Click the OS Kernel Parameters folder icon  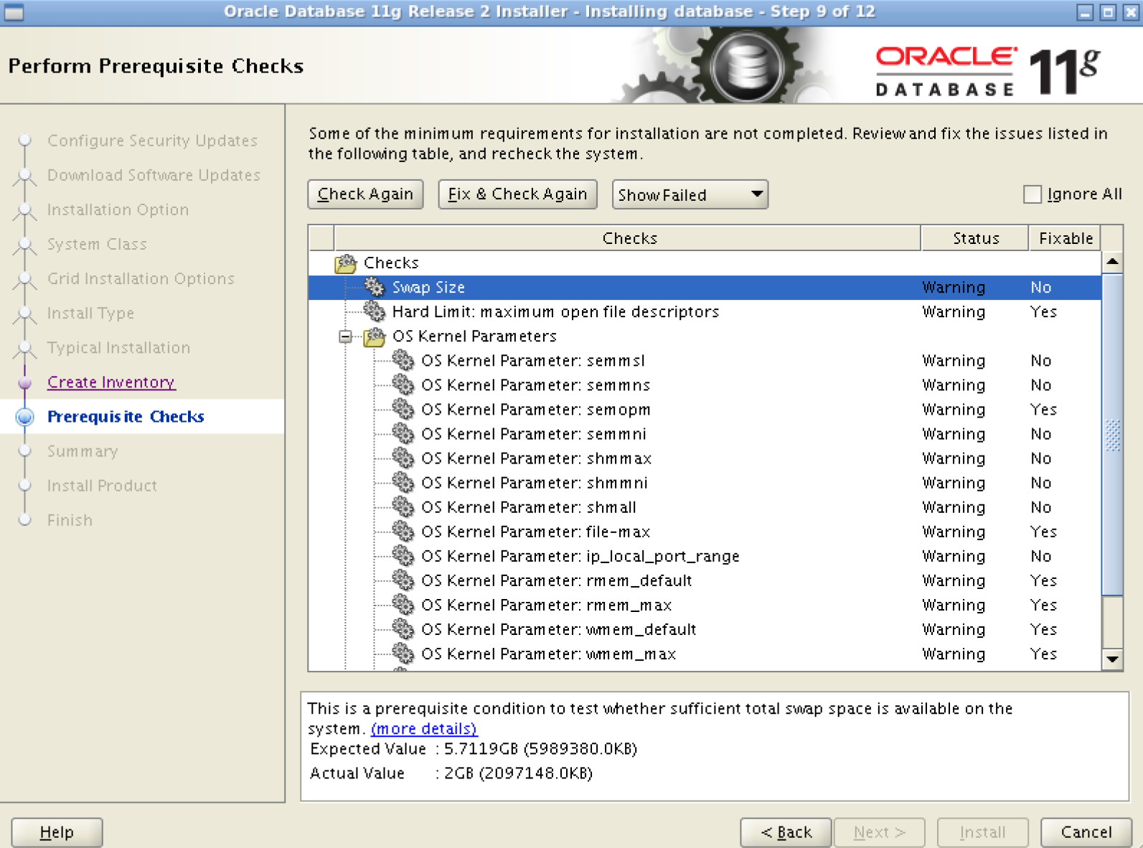coord(375,336)
